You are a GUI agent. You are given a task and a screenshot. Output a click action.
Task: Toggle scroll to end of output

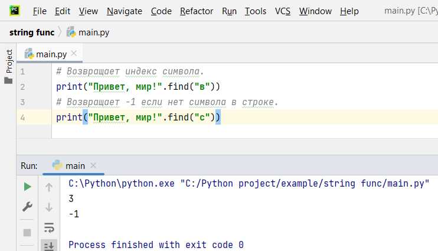click(x=49, y=246)
